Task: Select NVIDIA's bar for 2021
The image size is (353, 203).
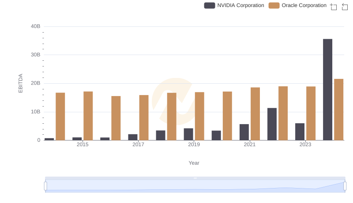Action: click(x=244, y=132)
